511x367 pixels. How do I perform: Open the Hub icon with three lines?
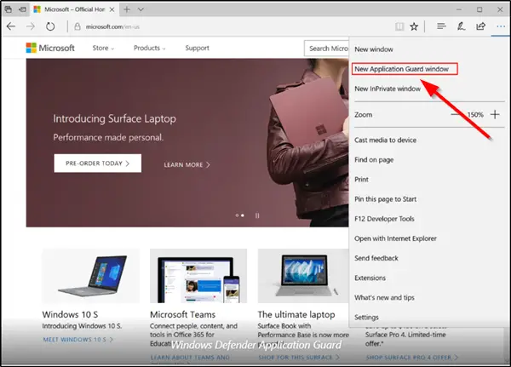point(441,26)
